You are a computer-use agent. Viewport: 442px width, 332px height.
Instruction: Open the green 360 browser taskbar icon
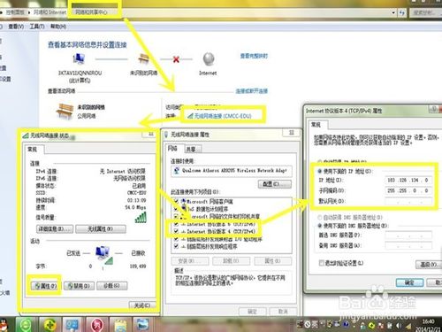tap(26, 325)
